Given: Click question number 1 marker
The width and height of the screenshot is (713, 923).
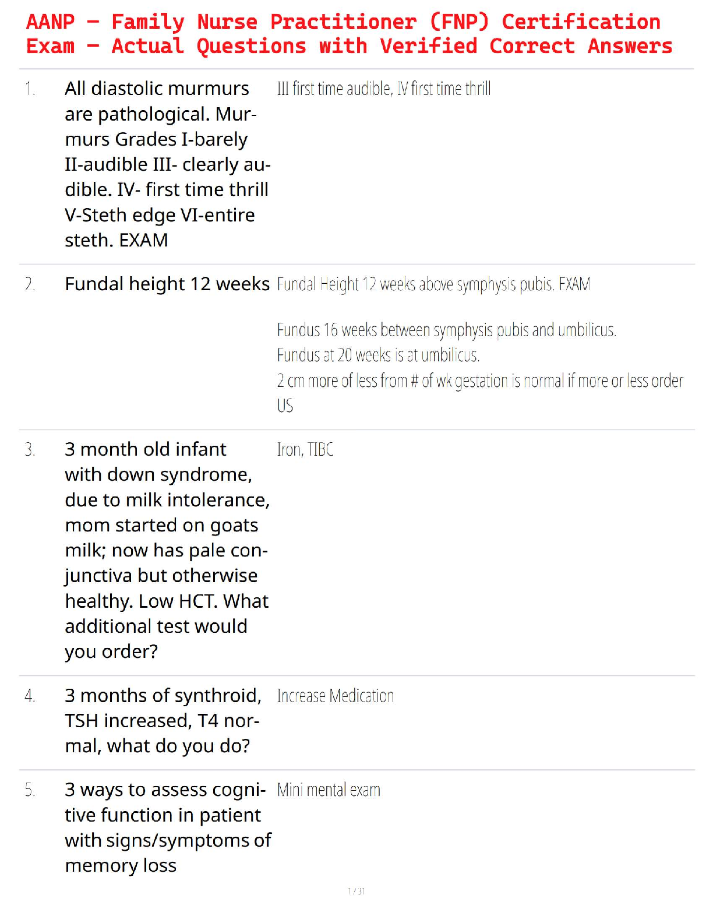Looking at the screenshot, I should pyautogui.click(x=30, y=89).
